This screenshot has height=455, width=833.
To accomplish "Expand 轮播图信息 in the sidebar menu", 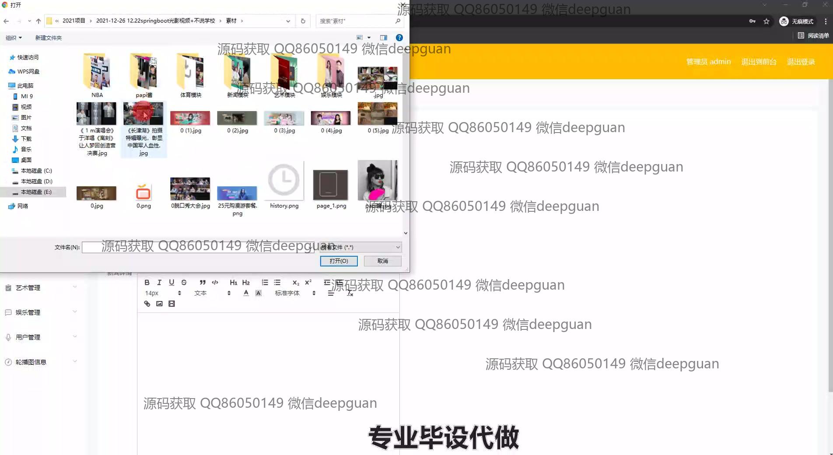I will (41, 362).
